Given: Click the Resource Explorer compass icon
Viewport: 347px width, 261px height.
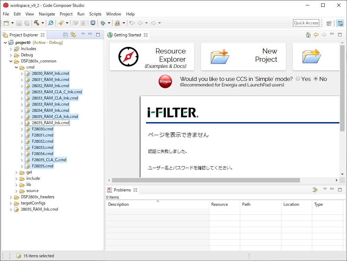Looking at the screenshot, I should coord(128,57).
